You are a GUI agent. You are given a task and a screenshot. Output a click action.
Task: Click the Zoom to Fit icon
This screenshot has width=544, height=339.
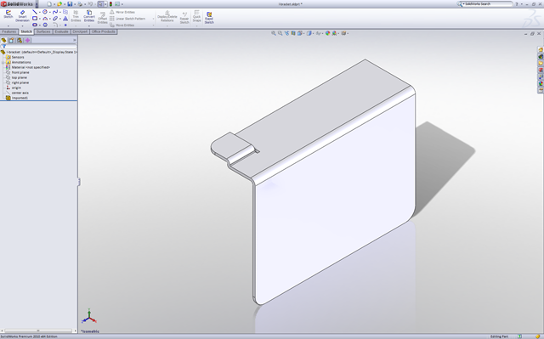(274, 33)
